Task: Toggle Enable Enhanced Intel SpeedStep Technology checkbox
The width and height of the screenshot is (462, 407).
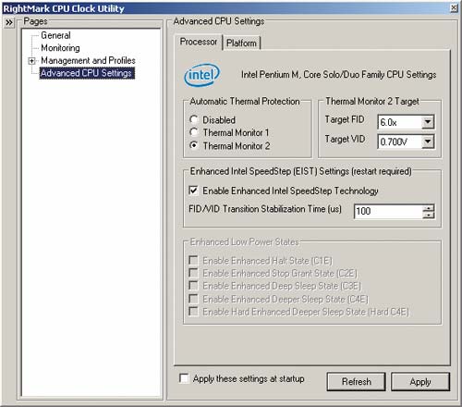Action: [193, 191]
